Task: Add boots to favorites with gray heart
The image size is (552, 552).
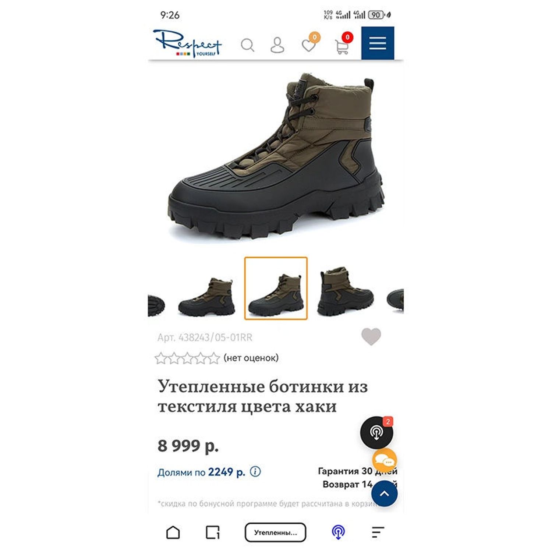Action: (x=371, y=336)
